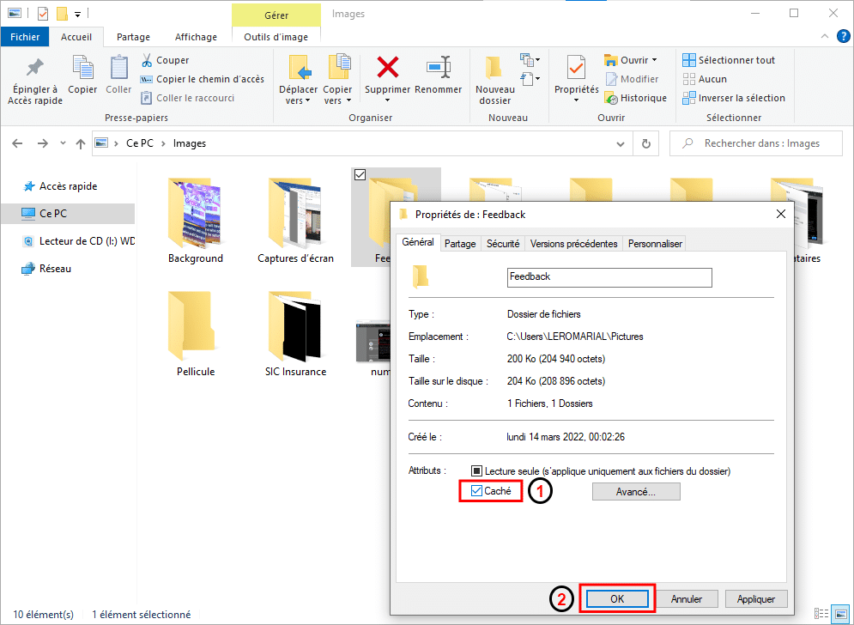Open the Outils d'image tab
Screen dimensions: 854x625
point(276,37)
